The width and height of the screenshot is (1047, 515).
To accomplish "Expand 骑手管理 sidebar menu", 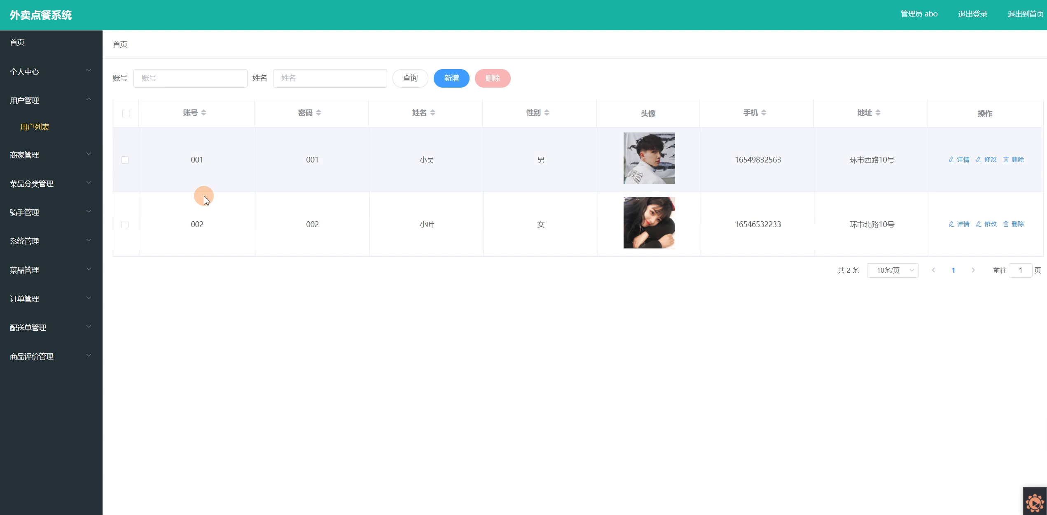I will click(x=51, y=212).
